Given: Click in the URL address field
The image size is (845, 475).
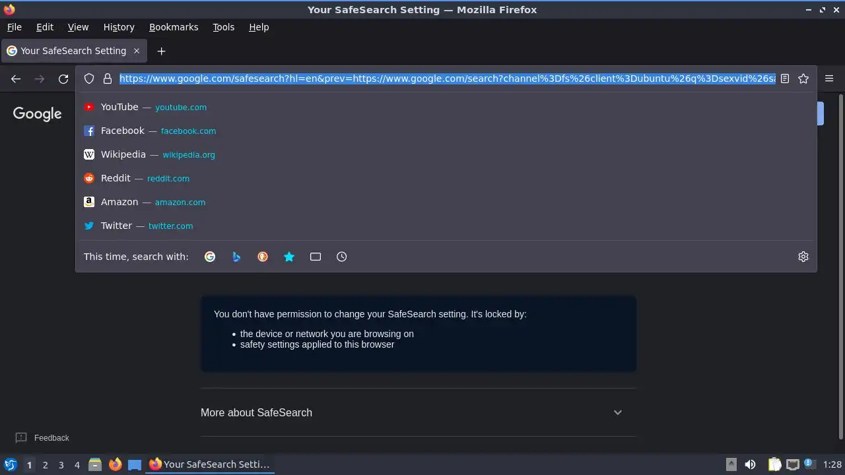Looking at the screenshot, I should pyautogui.click(x=447, y=79).
